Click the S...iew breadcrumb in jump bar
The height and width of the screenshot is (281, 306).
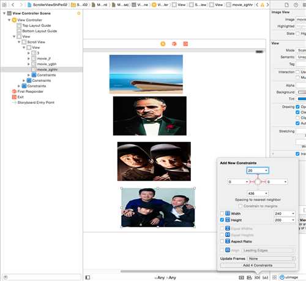(x=198, y=4)
